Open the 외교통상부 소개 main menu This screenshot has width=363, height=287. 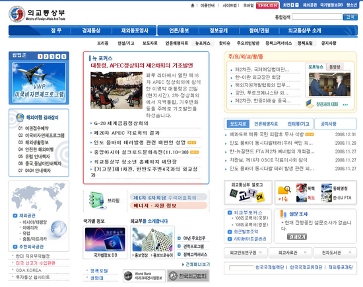(x=304, y=30)
